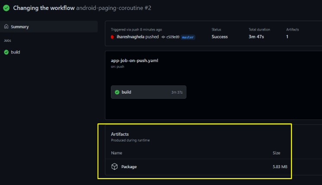Open the build job card showing 3m 37s
The image size is (322, 185).
(148, 92)
